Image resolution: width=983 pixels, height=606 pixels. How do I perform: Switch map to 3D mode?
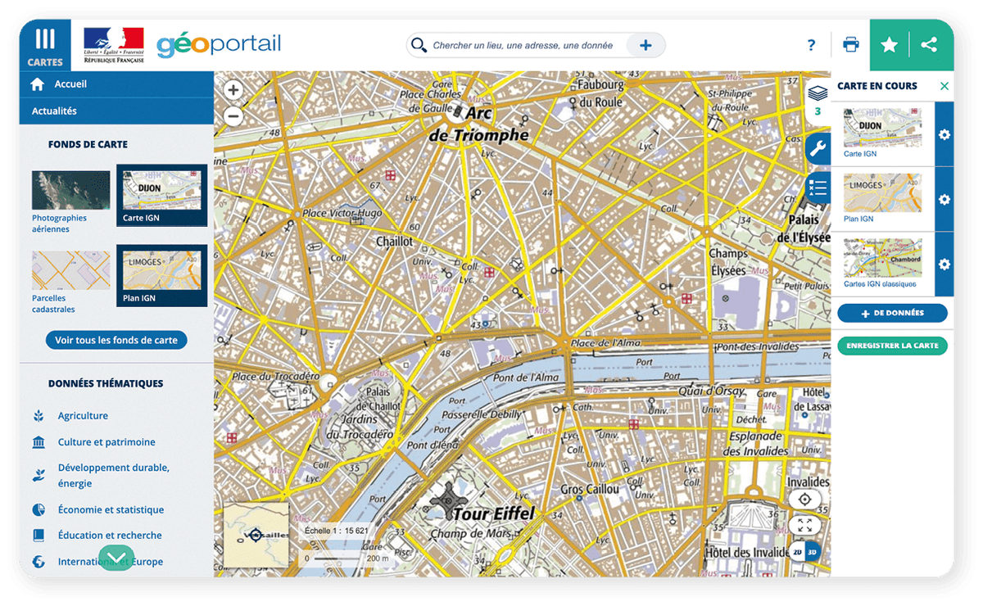pyautogui.click(x=813, y=552)
